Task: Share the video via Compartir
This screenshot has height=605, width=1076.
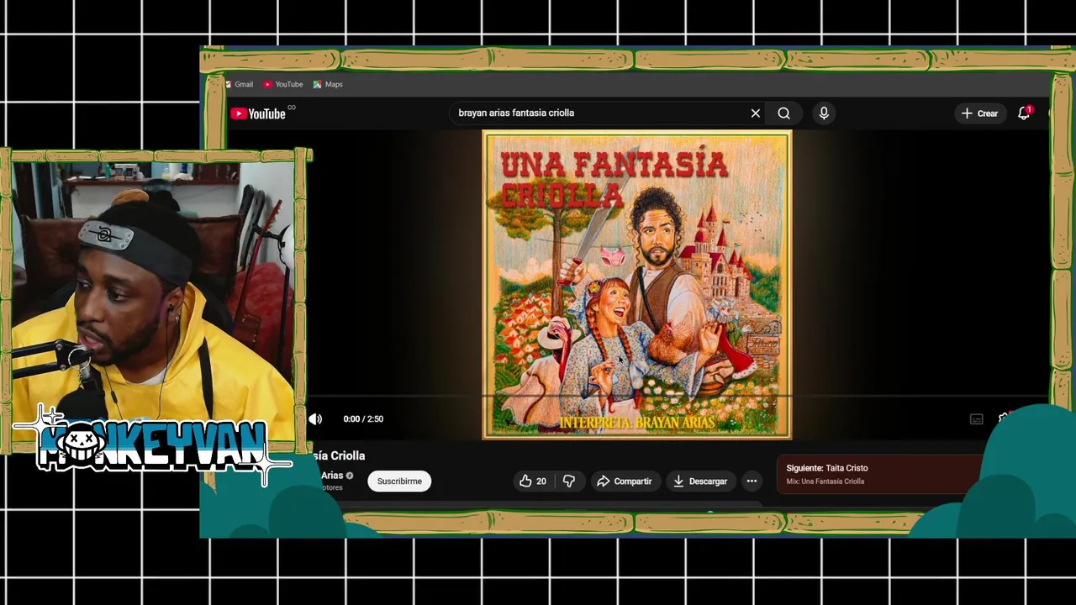Action: [625, 481]
